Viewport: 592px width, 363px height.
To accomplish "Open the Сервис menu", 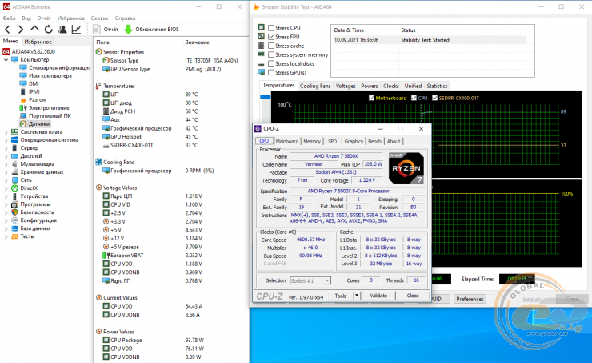I will click(x=100, y=18).
